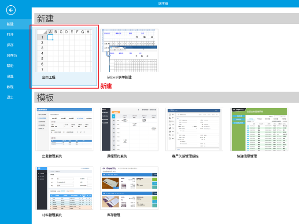Screen dimensions: 299x224
Task: Open the 帮助 menu entry
Action: pos(10,66)
